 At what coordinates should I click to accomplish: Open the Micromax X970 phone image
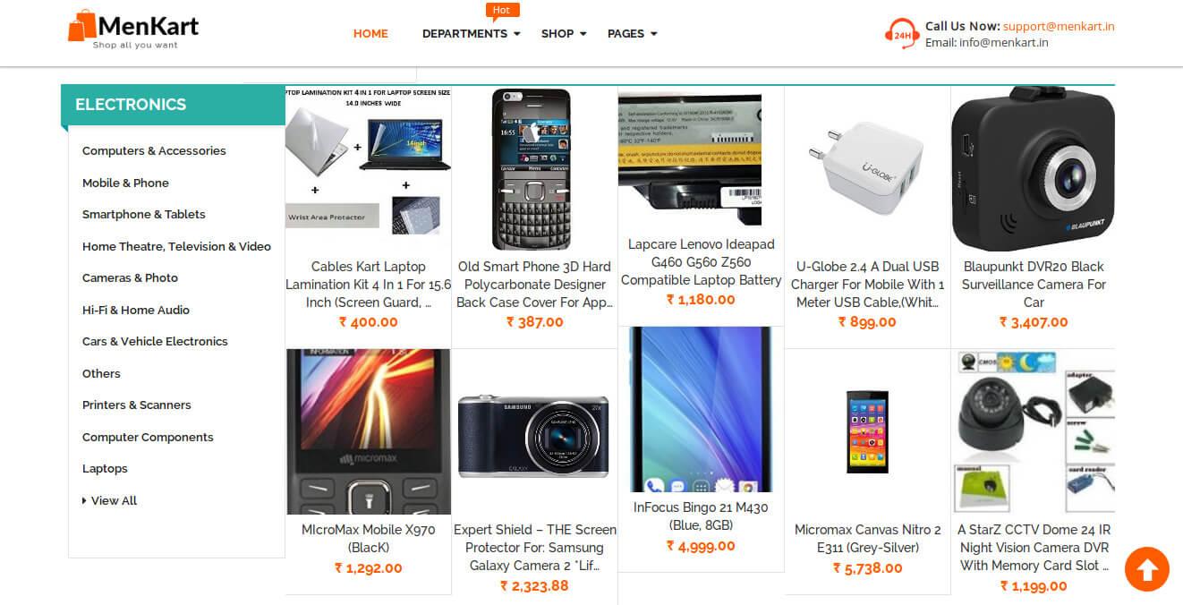point(369,431)
